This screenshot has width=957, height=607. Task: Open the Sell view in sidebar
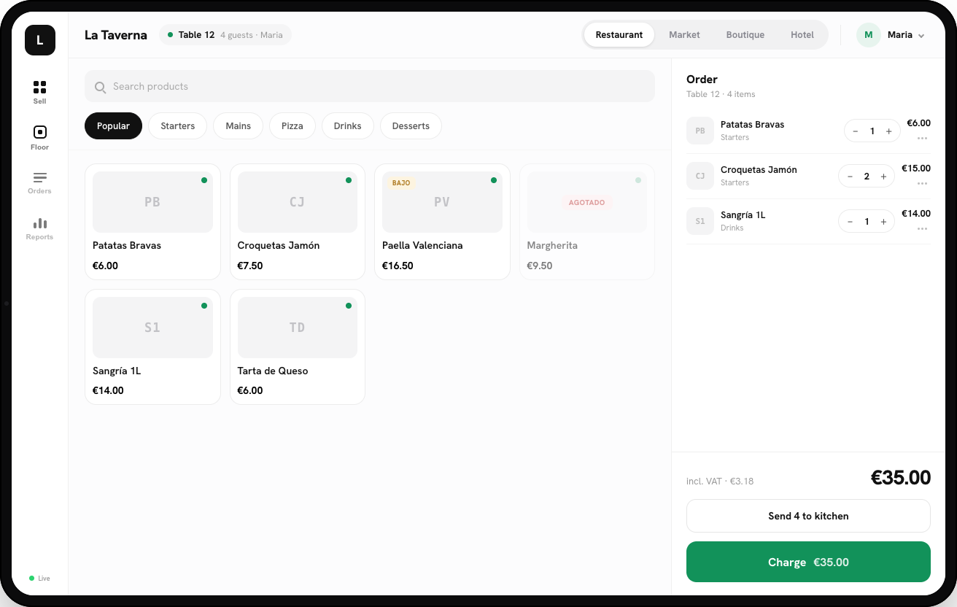[x=39, y=92]
